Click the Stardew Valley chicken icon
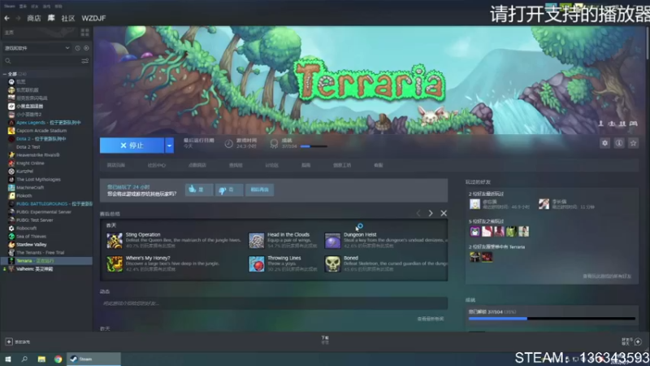 (x=11, y=245)
